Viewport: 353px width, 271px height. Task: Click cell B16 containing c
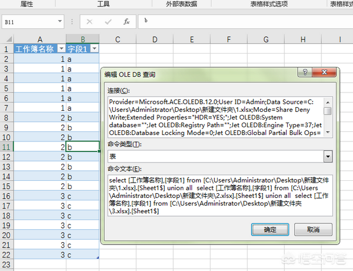click(82, 196)
